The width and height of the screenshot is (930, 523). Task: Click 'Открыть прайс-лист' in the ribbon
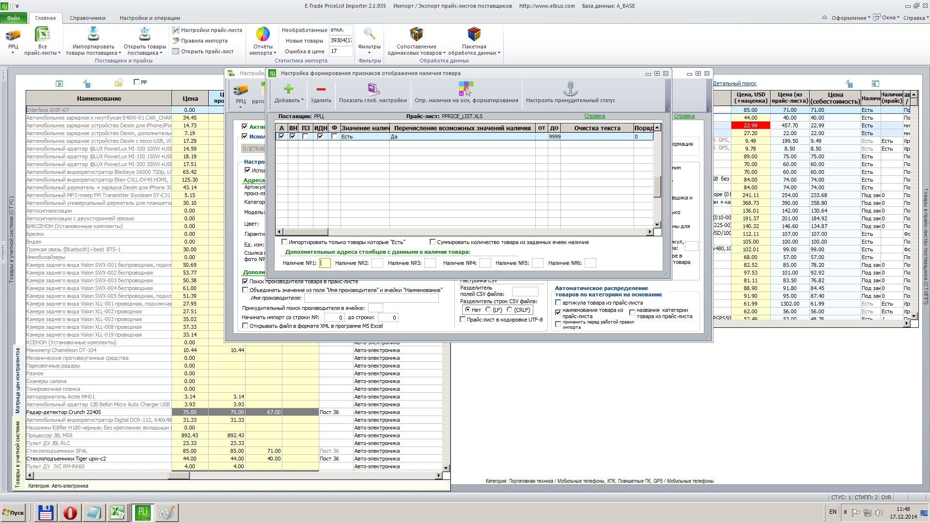coord(203,51)
